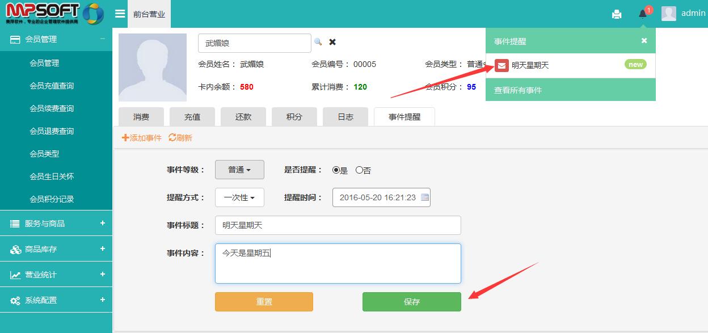Click the green 保存 button
This screenshot has height=333, width=708.
coord(411,302)
